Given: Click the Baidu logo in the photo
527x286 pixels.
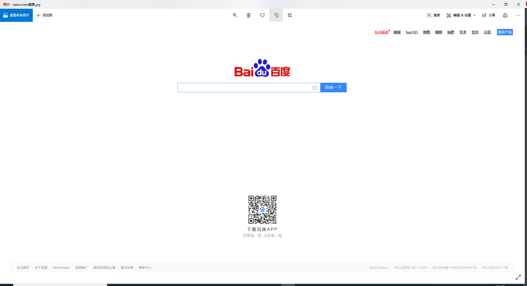Looking at the screenshot, I should (x=262, y=68).
